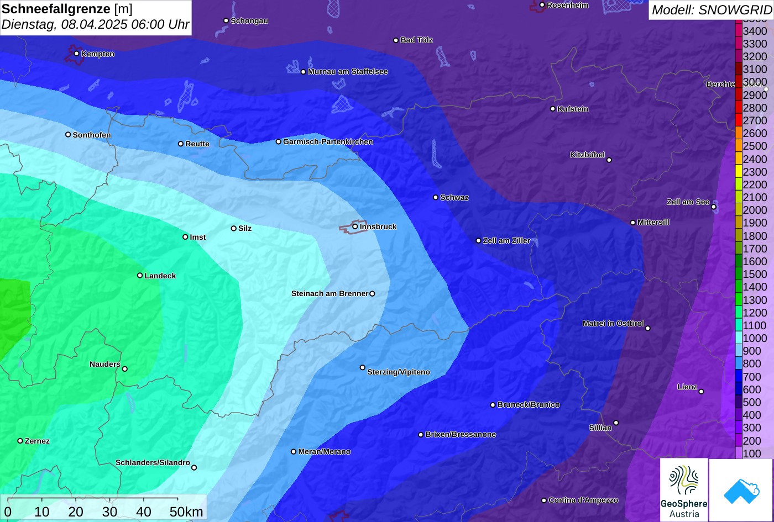774x522 pixels.
Task: Click the Schwaz location dot
Action: [436, 197]
